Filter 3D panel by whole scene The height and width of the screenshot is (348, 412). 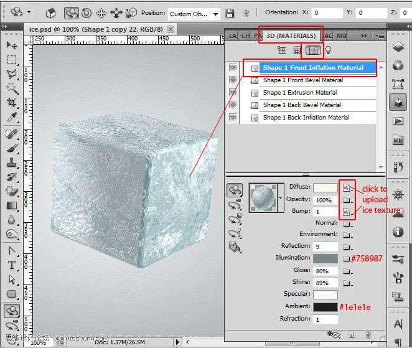click(281, 50)
